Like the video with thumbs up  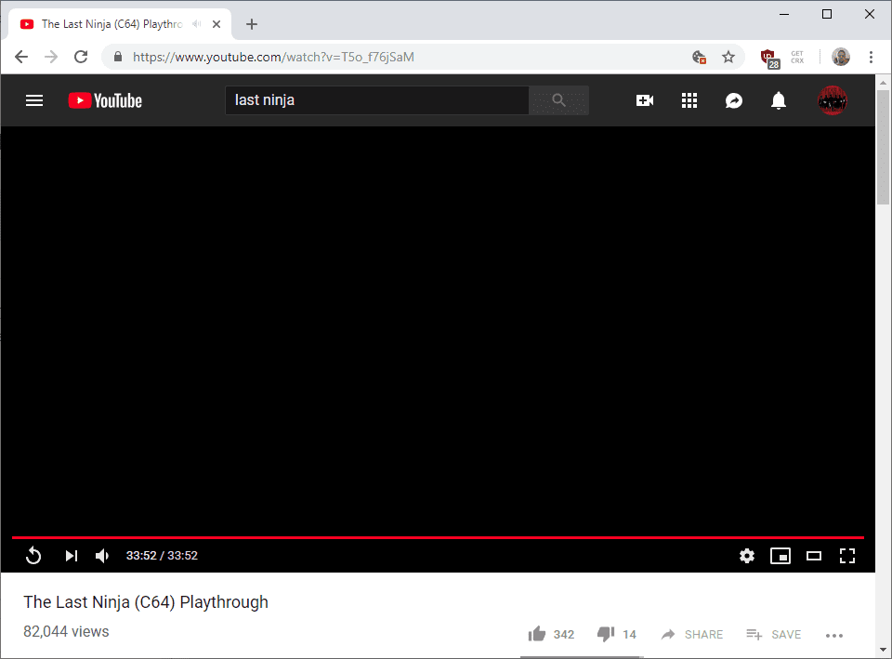(x=537, y=633)
